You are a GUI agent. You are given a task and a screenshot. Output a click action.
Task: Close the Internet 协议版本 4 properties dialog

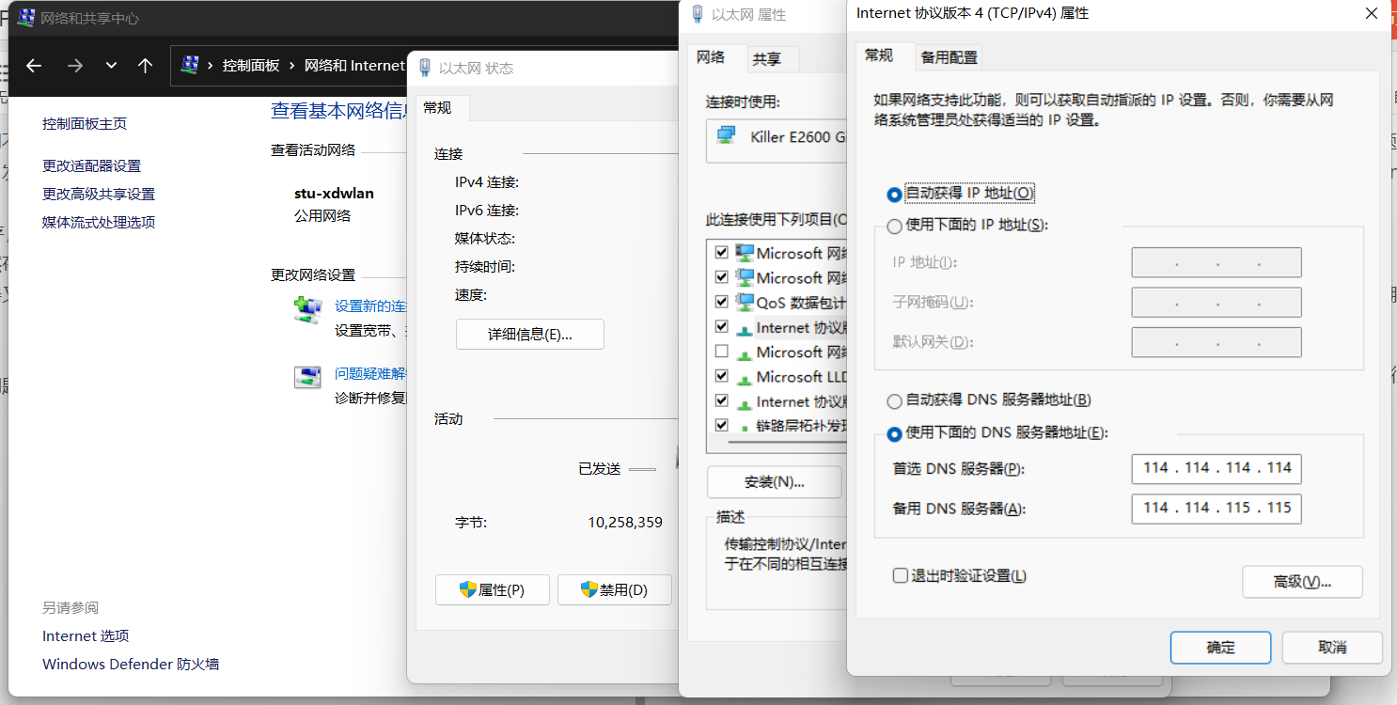[x=1372, y=13]
